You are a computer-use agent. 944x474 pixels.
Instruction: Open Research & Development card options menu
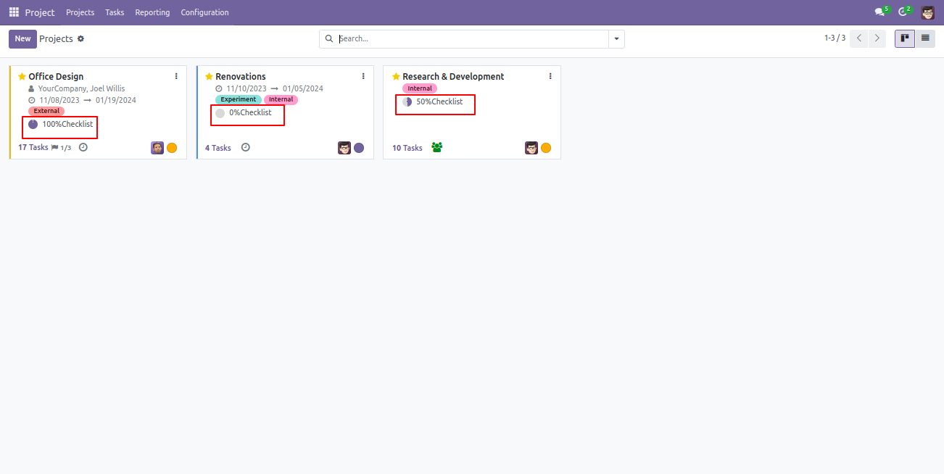pyautogui.click(x=550, y=76)
